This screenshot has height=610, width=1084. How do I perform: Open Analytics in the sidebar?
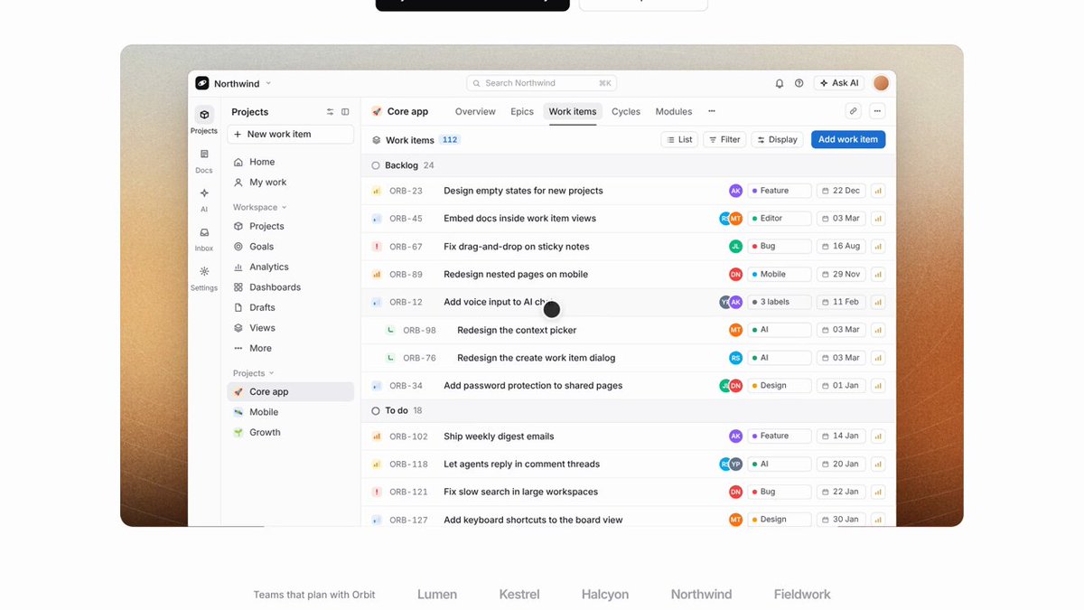(x=290, y=267)
